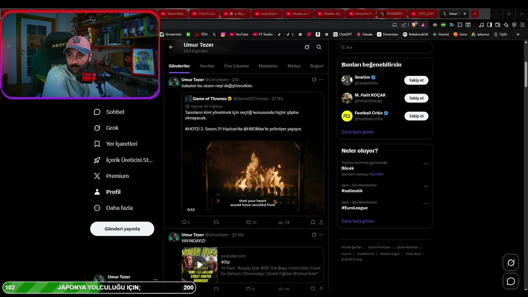View analytics of the post with 3 B views
Screen dimensions: 528x297
pos(284,222)
